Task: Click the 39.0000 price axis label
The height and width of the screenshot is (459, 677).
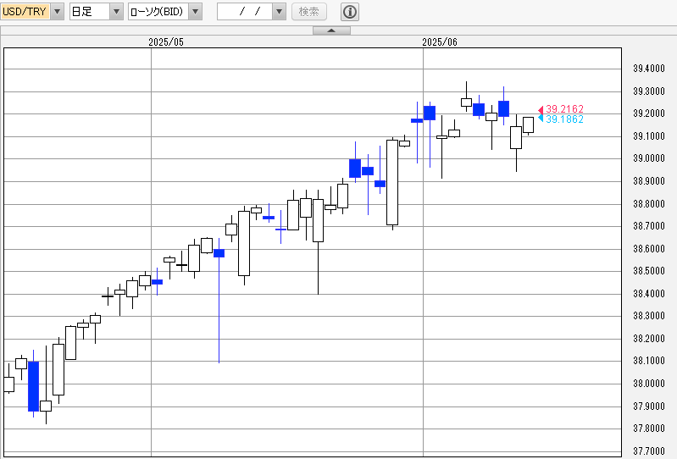Action: 649,158
